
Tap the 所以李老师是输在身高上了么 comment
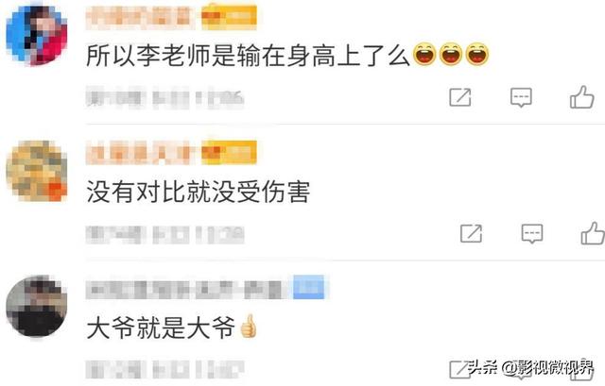click(248, 55)
